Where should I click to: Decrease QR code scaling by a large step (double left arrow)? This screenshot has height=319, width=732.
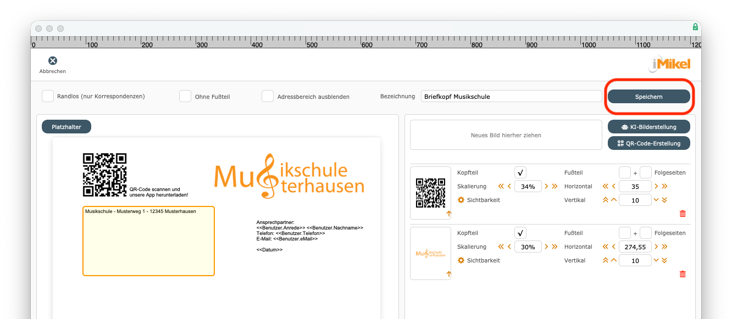click(x=501, y=186)
